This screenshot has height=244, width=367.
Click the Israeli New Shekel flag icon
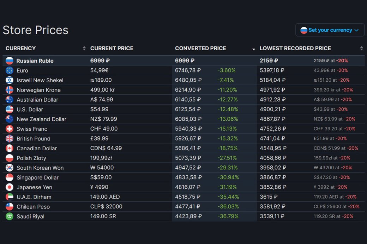click(x=10, y=80)
